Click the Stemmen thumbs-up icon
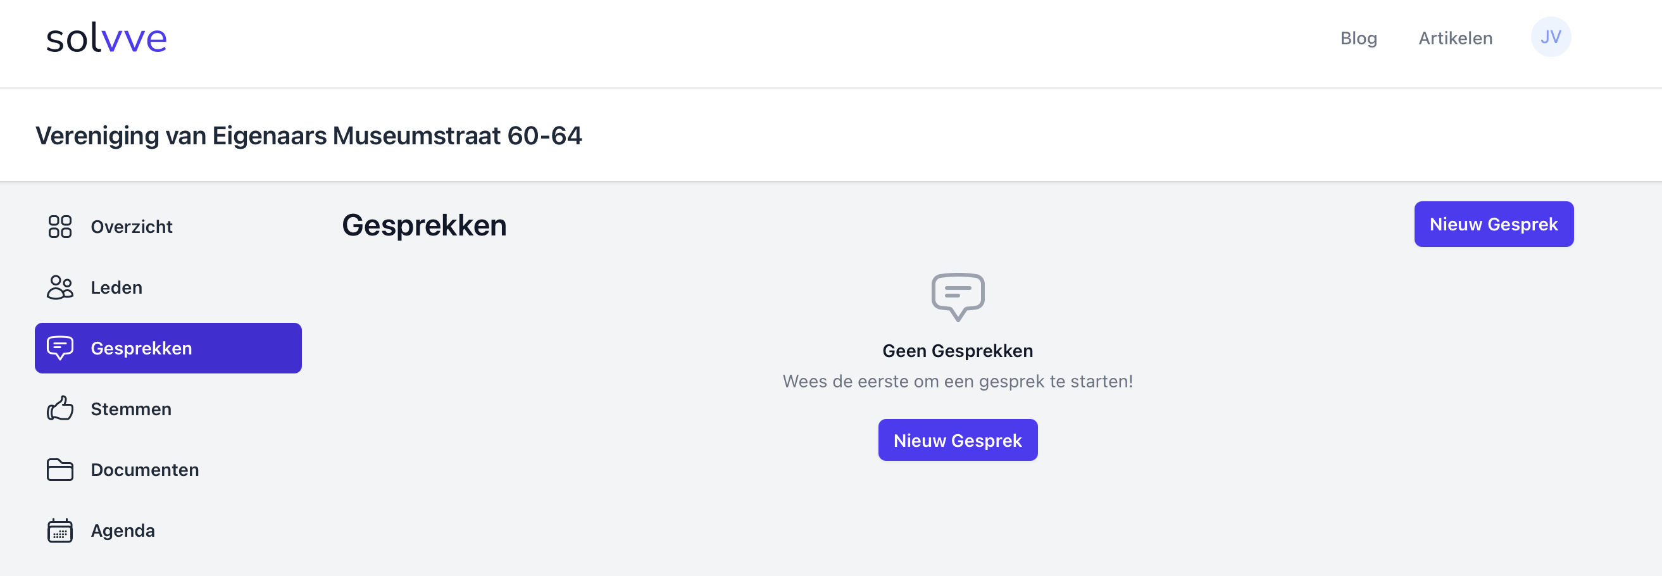1662x576 pixels. tap(60, 409)
